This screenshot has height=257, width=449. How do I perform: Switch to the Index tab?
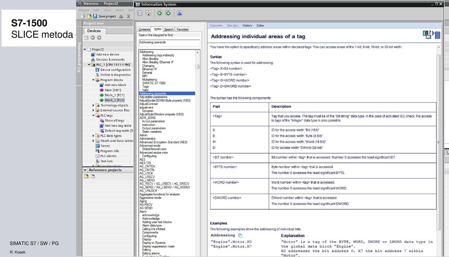pyautogui.click(x=158, y=29)
